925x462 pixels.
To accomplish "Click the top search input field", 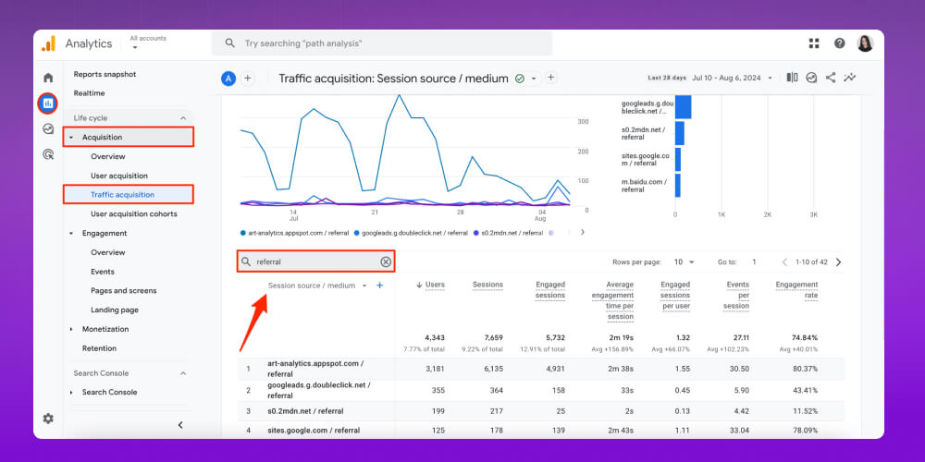I will pyautogui.click(x=382, y=43).
